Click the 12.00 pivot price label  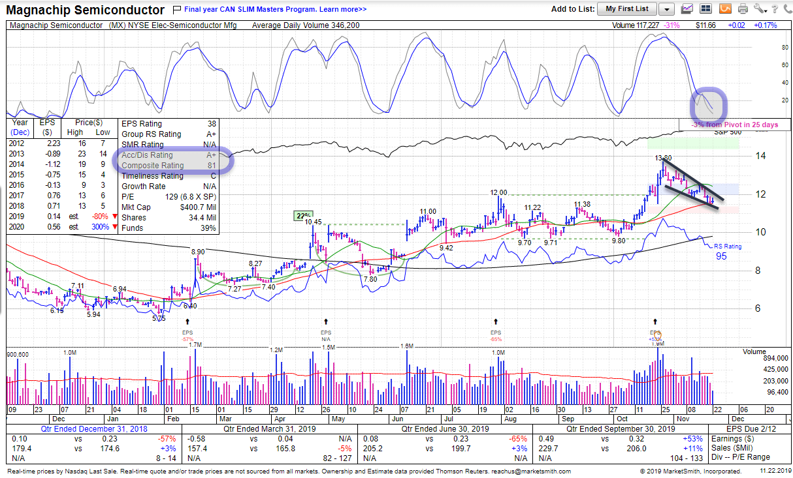point(499,192)
